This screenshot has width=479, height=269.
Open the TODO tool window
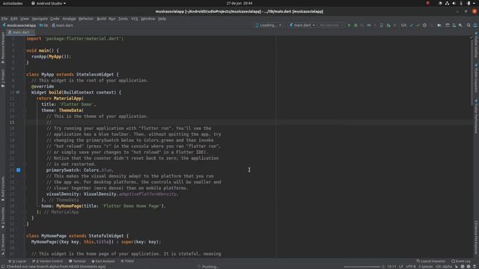coord(128,261)
